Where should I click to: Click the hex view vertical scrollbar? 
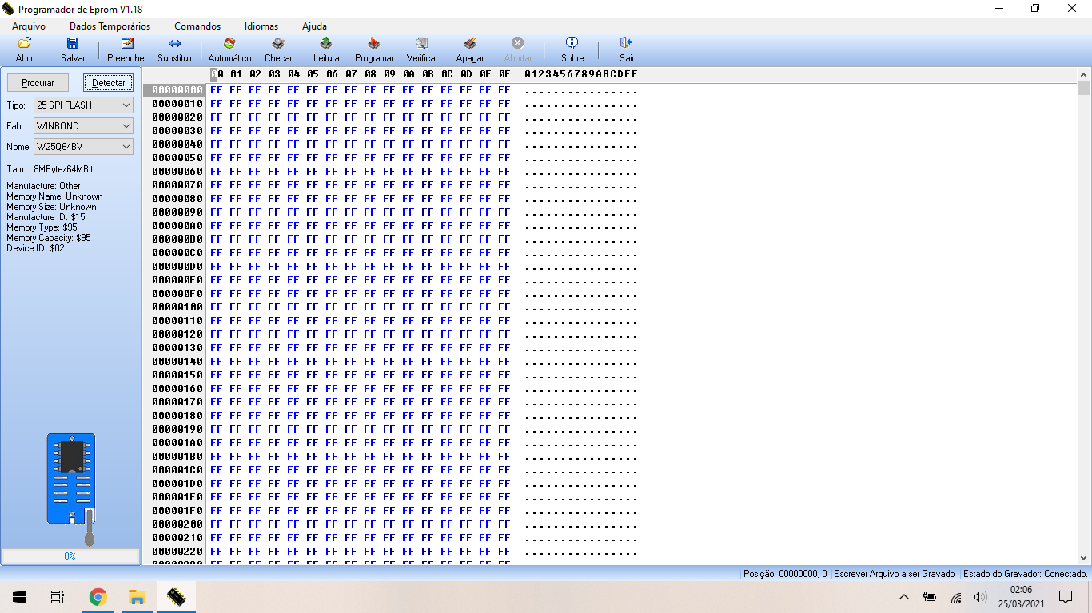click(1084, 318)
